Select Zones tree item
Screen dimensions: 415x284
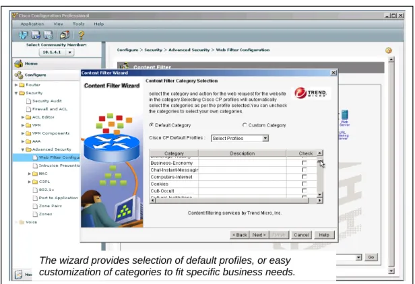pyautogui.click(x=42, y=214)
